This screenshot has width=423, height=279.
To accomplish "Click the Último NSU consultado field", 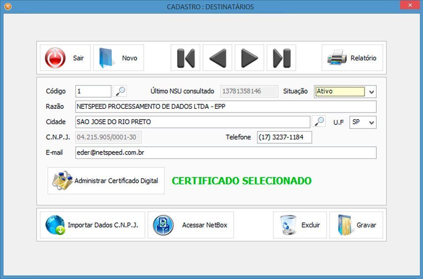I will (x=249, y=91).
